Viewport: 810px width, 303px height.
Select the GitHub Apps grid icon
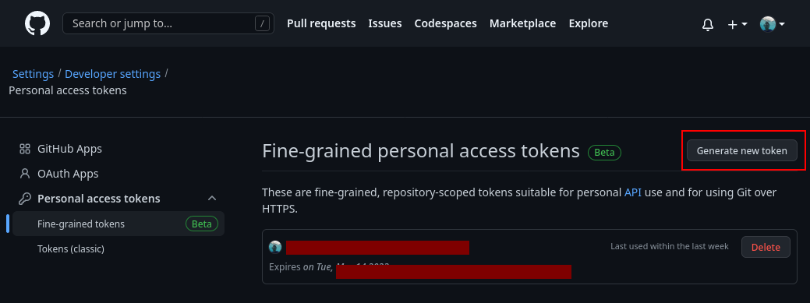(25, 150)
